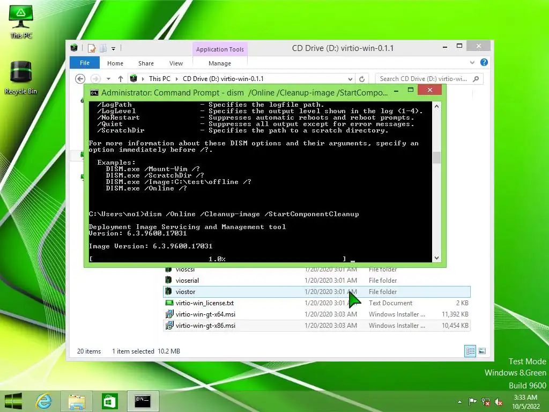The height and width of the screenshot is (412, 549).
Task: Switch to Command Prompt taskbar button
Action: pyautogui.click(x=143, y=401)
